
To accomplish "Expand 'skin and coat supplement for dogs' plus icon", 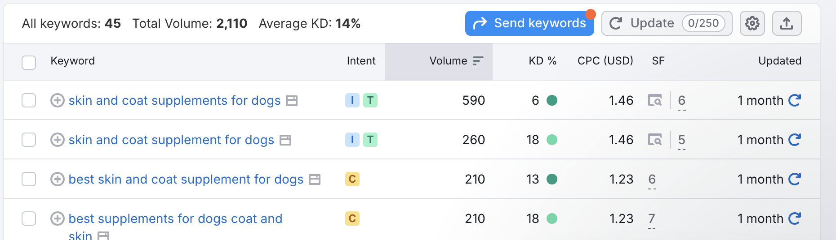I will point(57,140).
